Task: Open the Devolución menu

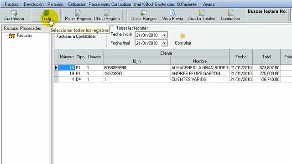Action: coord(33,4)
